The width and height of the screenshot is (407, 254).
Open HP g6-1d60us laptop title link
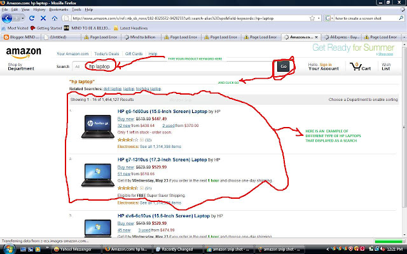(x=162, y=112)
